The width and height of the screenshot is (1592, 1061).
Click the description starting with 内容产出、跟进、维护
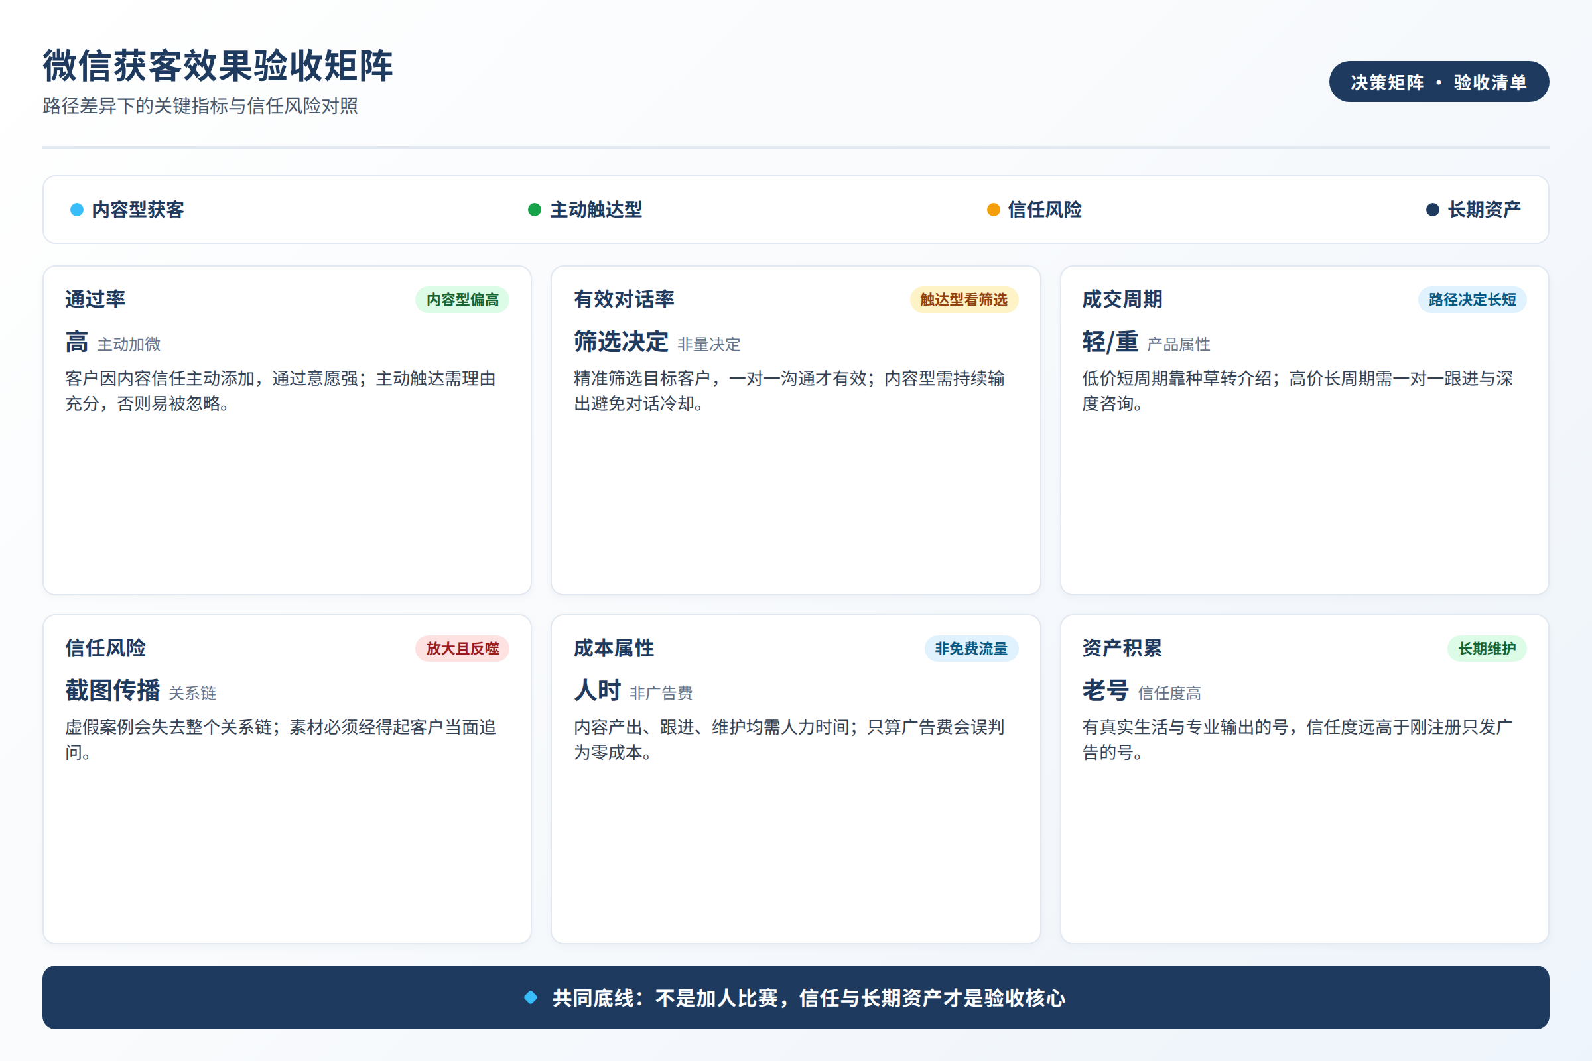[x=789, y=739]
